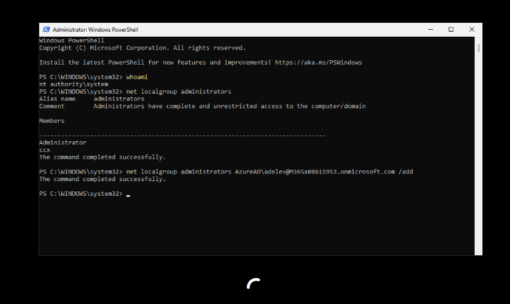Minimize the PowerShell window

click(x=430, y=29)
